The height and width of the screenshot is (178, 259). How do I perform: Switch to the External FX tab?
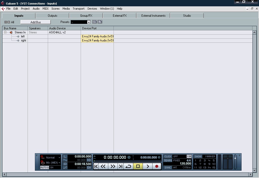tap(120, 16)
